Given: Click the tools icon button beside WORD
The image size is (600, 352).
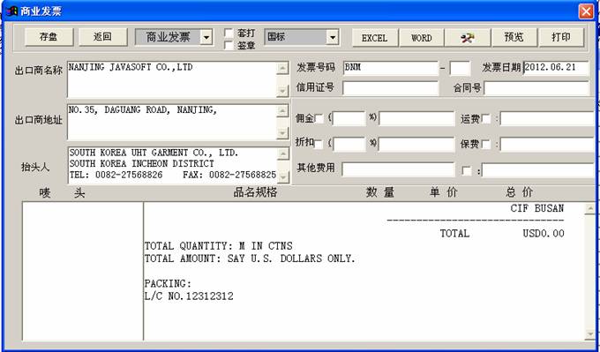Looking at the screenshot, I should 468,38.
